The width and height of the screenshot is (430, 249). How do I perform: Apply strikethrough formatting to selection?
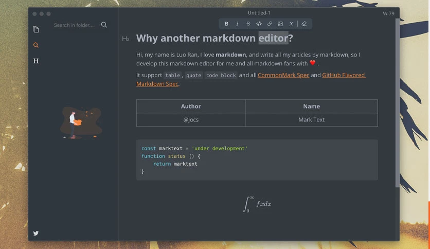click(248, 24)
